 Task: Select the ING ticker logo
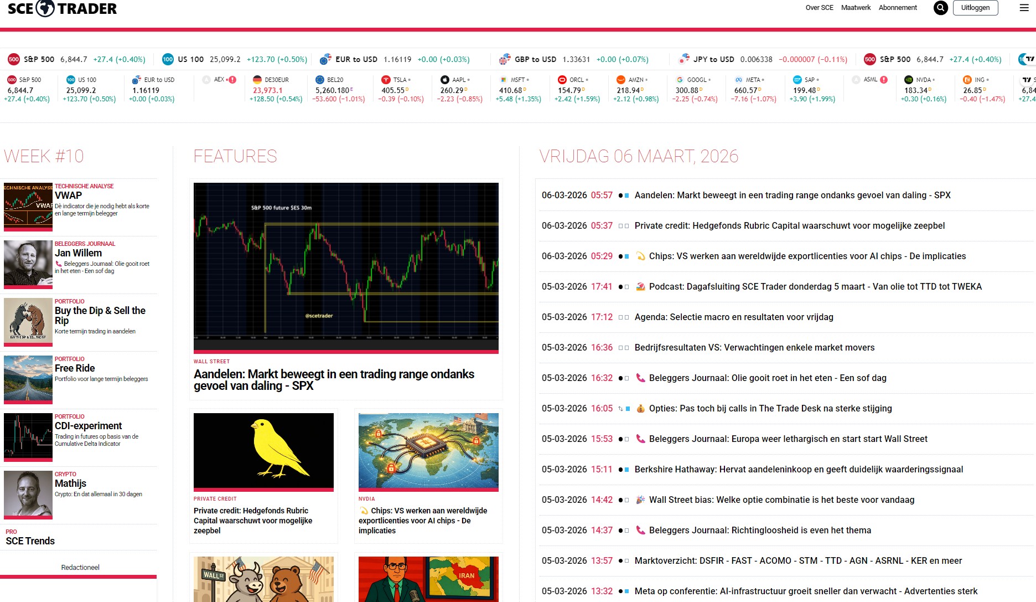point(967,80)
